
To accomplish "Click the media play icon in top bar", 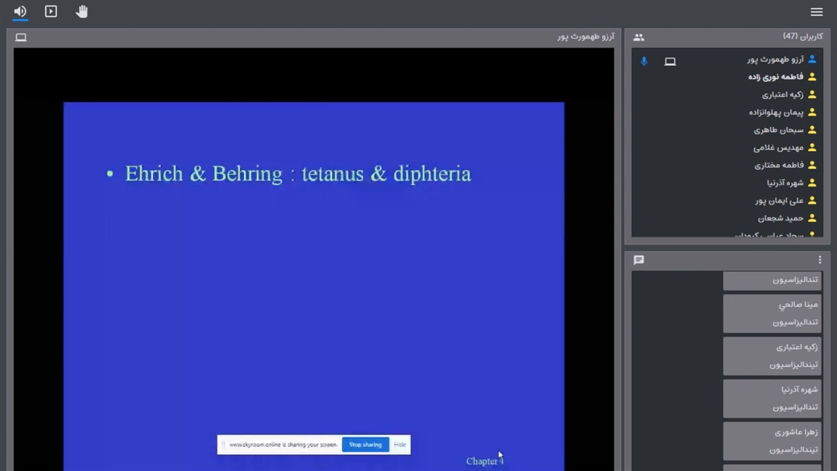I will tap(51, 12).
